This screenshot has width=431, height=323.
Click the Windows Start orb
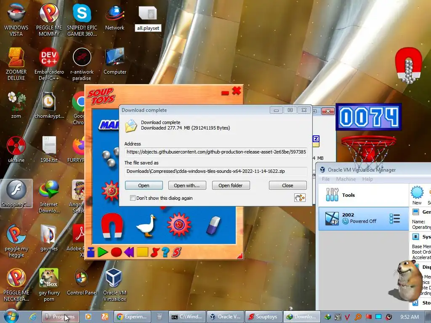tap(11, 316)
